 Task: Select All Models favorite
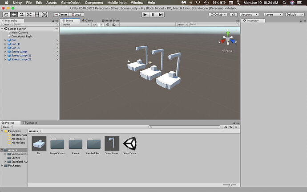click(x=18, y=139)
